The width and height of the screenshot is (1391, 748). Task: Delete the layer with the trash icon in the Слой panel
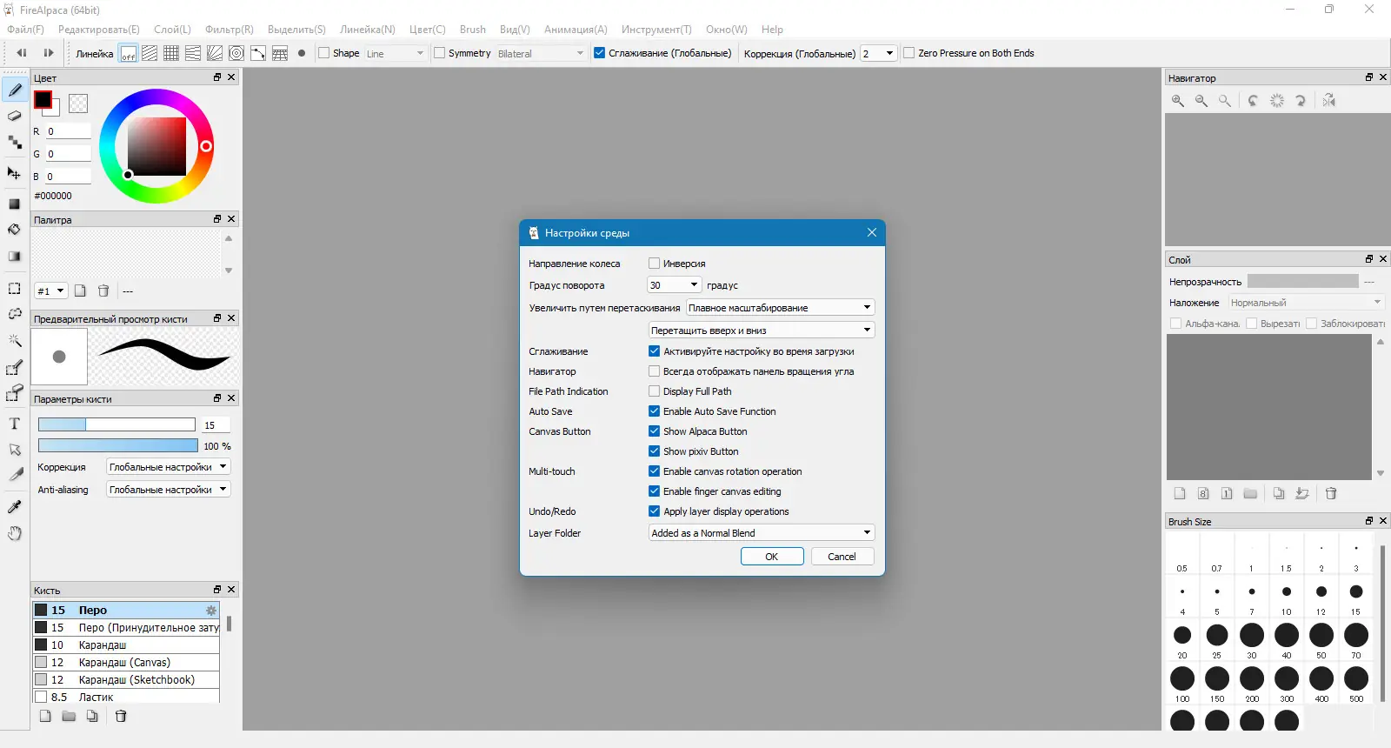point(1331,493)
